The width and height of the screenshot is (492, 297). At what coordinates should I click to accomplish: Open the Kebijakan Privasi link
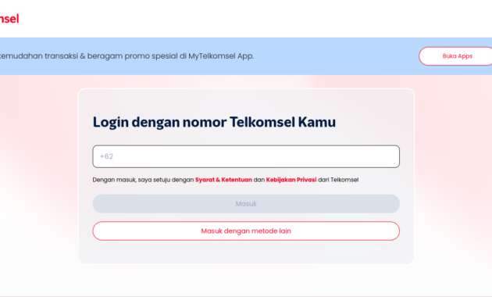pyautogui.click(x=291, y=180)
